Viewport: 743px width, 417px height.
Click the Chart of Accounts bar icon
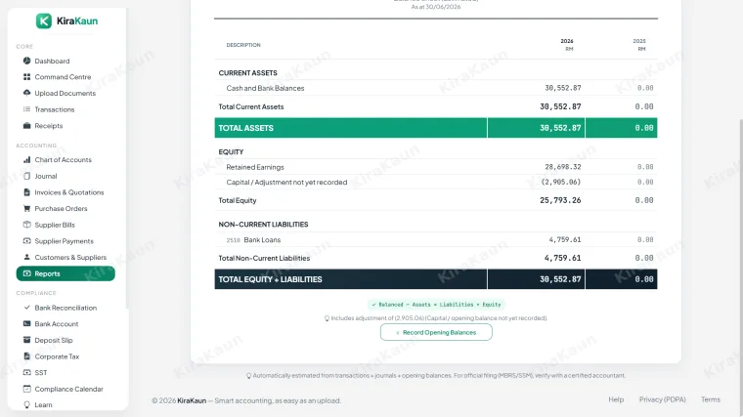[x=27, y=159]
